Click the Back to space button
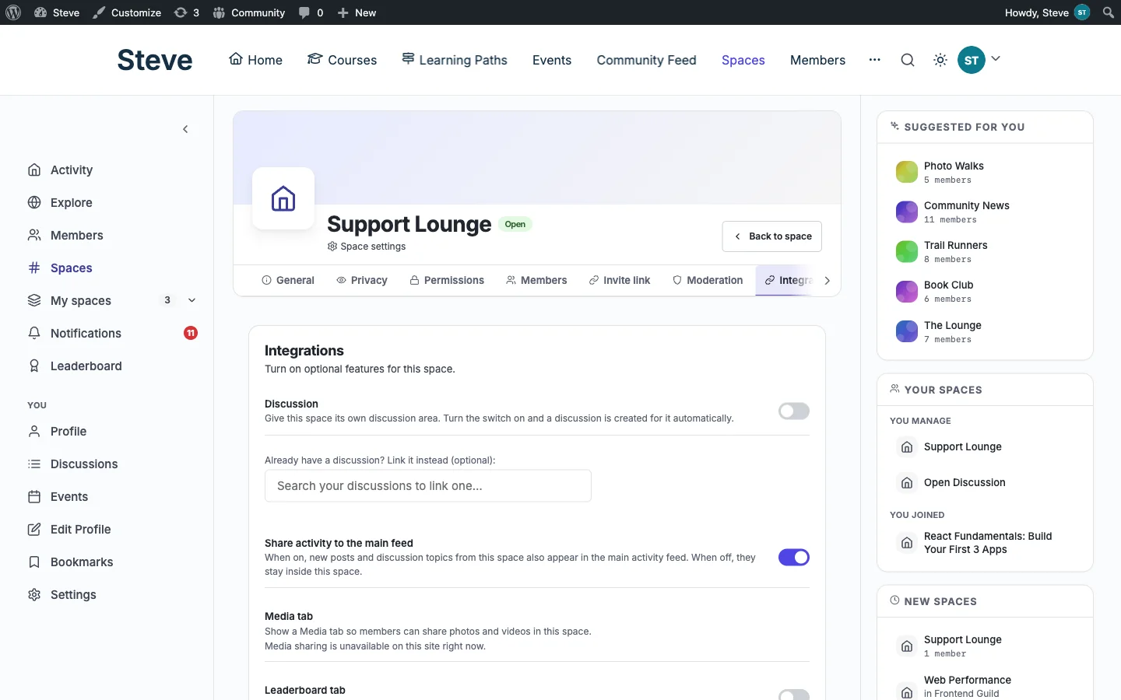The height and width of the screenshot is (700, 1121). coord(772,236)
